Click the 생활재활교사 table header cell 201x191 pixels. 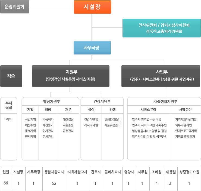(x=54, y=172)
